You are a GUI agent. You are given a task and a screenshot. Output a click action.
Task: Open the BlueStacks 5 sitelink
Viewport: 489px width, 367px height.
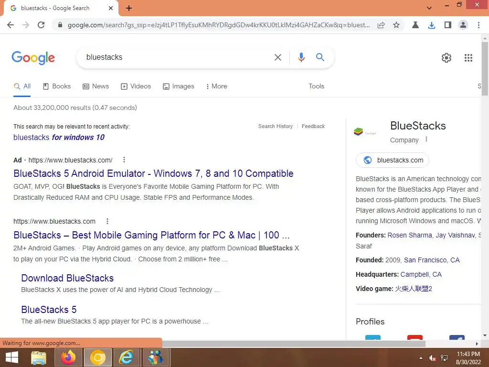point(49,310)
